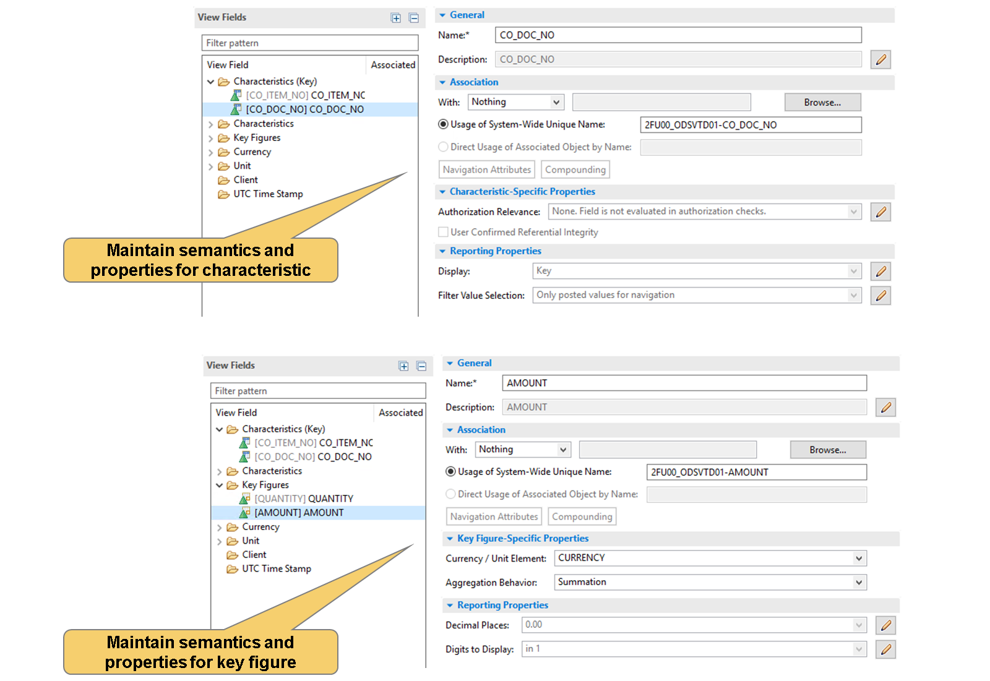Viewport: 990px width, 681px height.
Task: Select CO_DOC_NO field in lower tree
Action: [x=305, y=456]
